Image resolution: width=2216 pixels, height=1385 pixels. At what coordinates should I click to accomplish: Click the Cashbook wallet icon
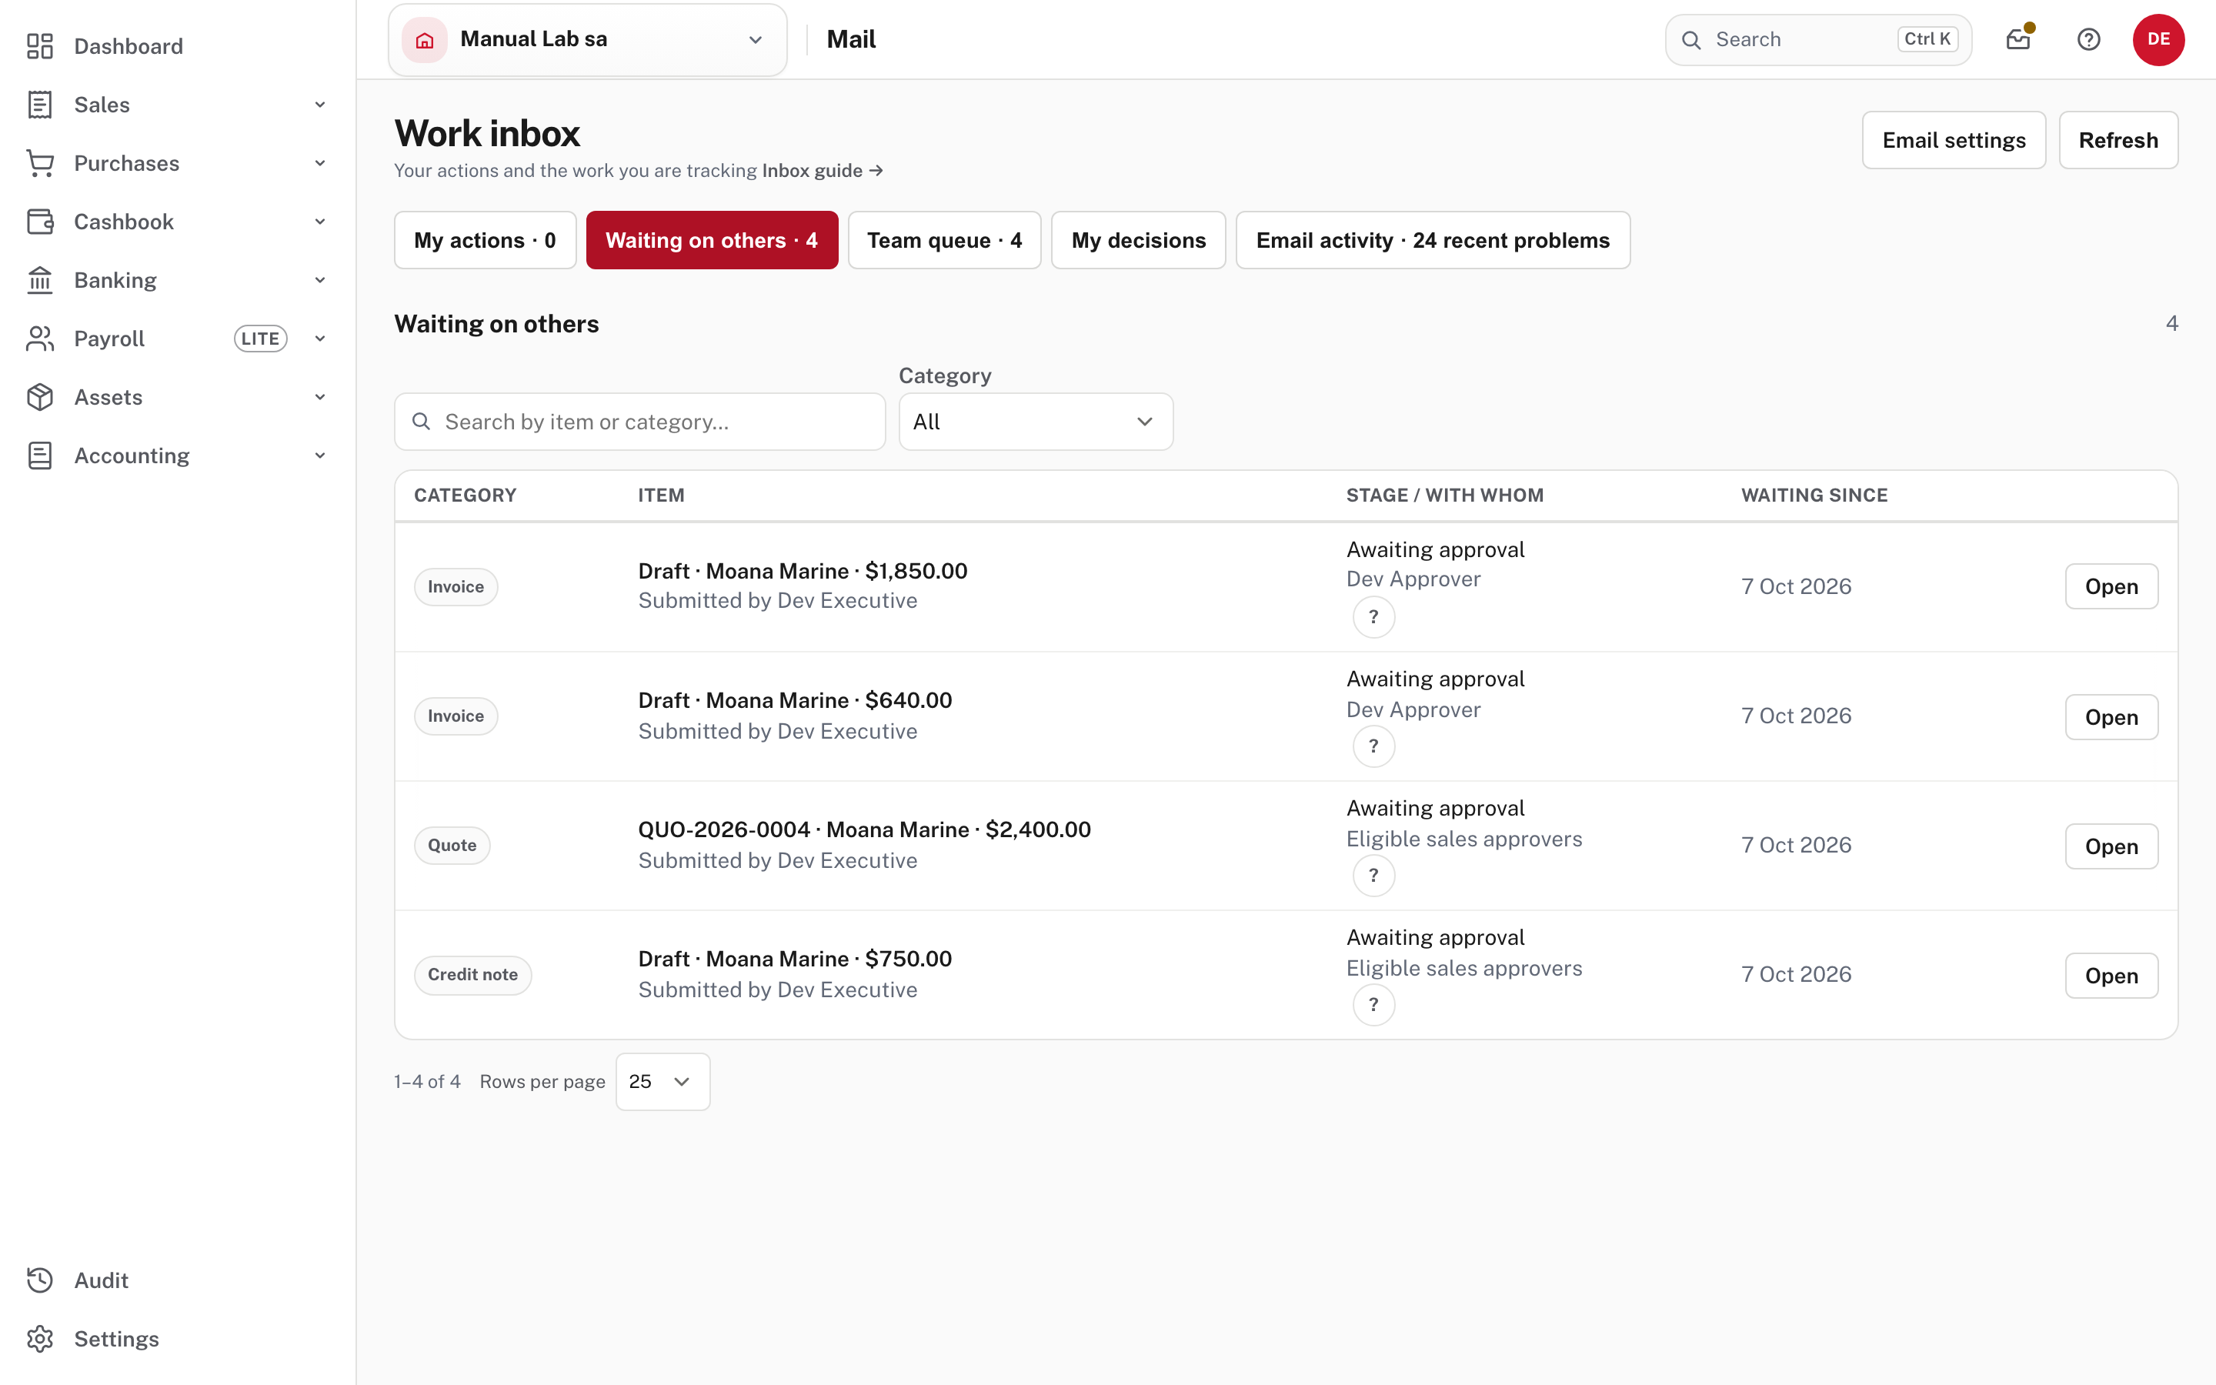[39, 222]
